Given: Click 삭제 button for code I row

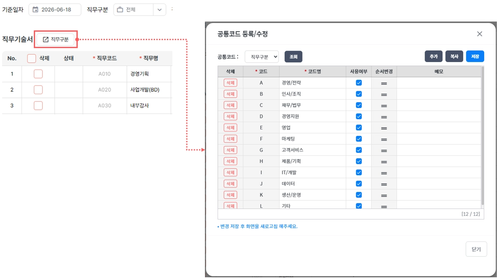Looking at the screenshot, I should point(230,172).
